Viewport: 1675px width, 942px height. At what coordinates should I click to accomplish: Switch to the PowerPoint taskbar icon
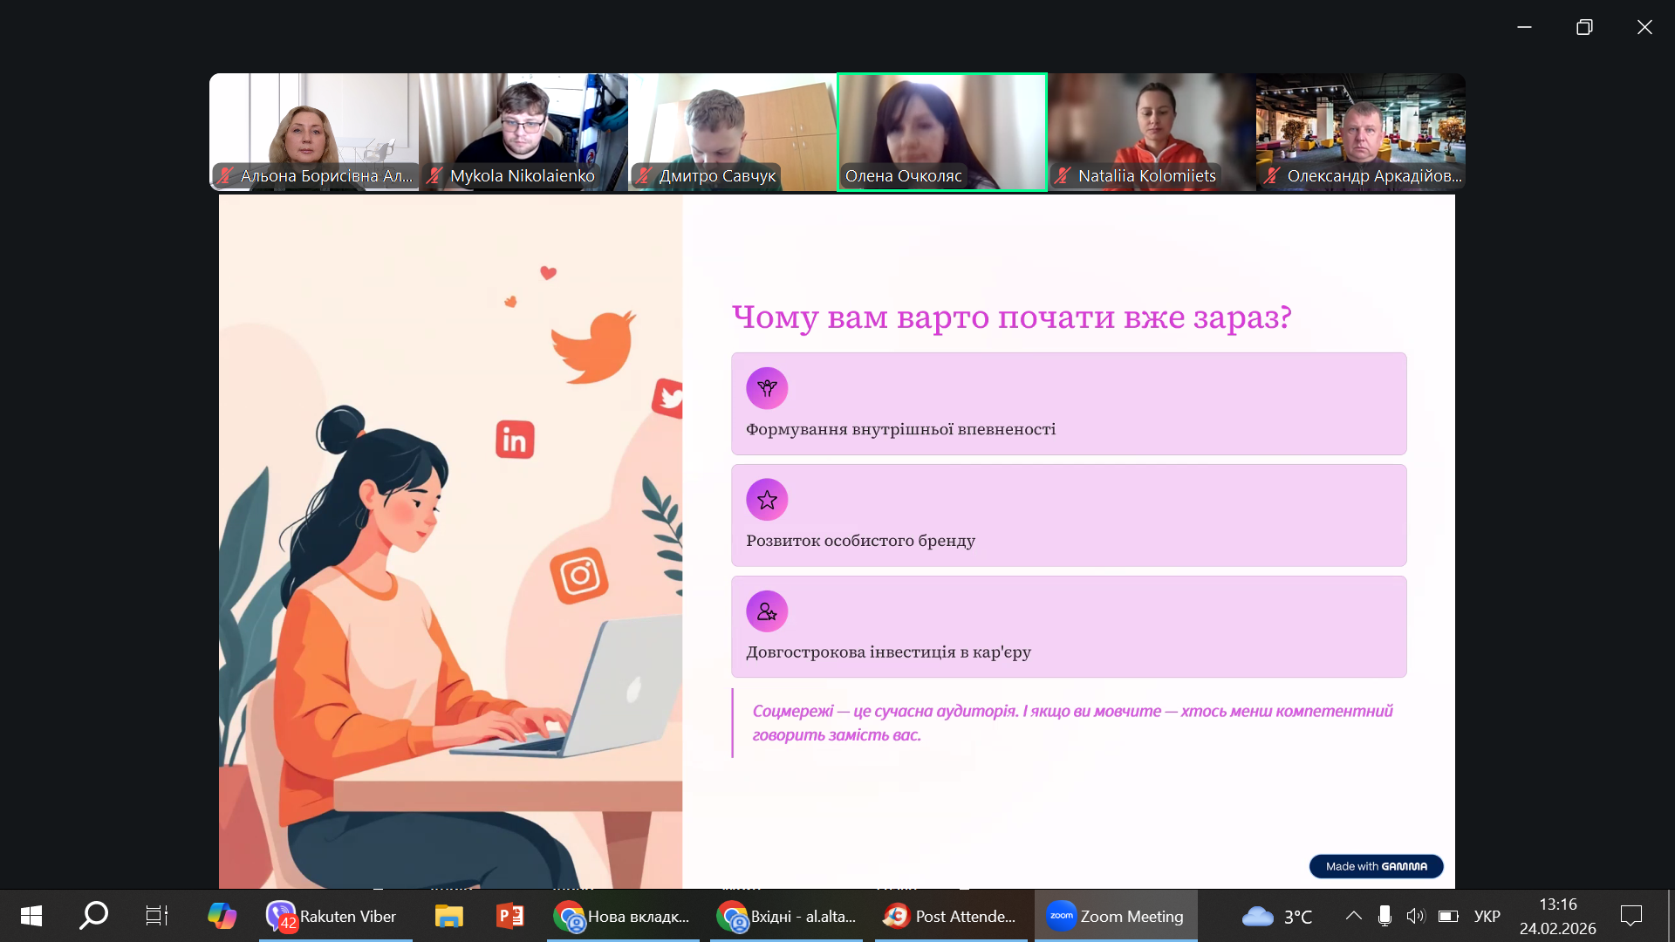pyautogui.click(x=510, y=916)
